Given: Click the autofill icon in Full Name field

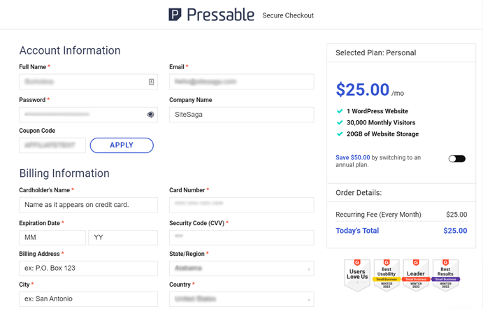Looking at the screenshot, I should coord(151,82).
